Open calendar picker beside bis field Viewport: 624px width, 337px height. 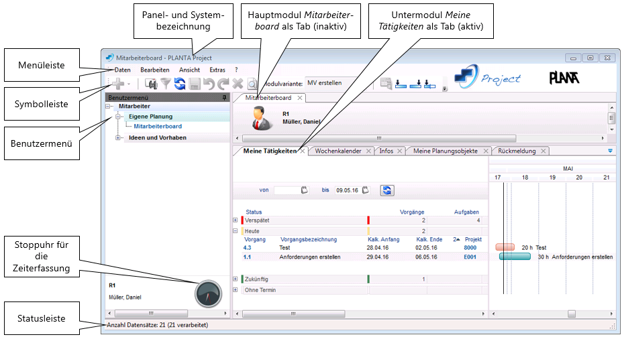coord(365,190)
